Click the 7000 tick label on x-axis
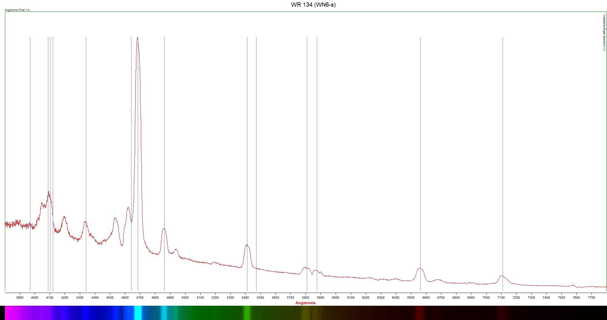The image size is (607, 320). (486, 298)
